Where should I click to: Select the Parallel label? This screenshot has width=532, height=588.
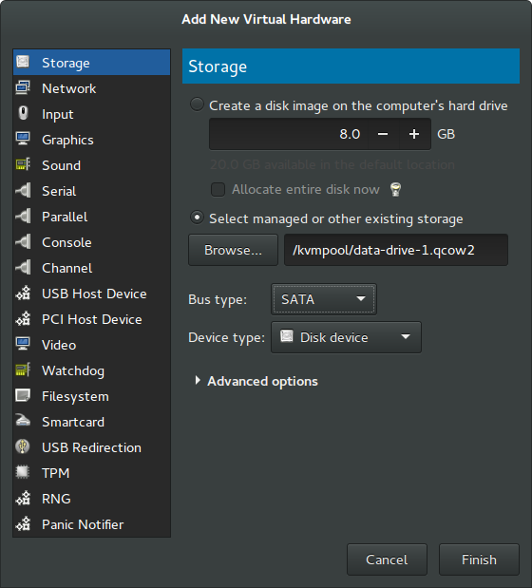pos(65,217)
